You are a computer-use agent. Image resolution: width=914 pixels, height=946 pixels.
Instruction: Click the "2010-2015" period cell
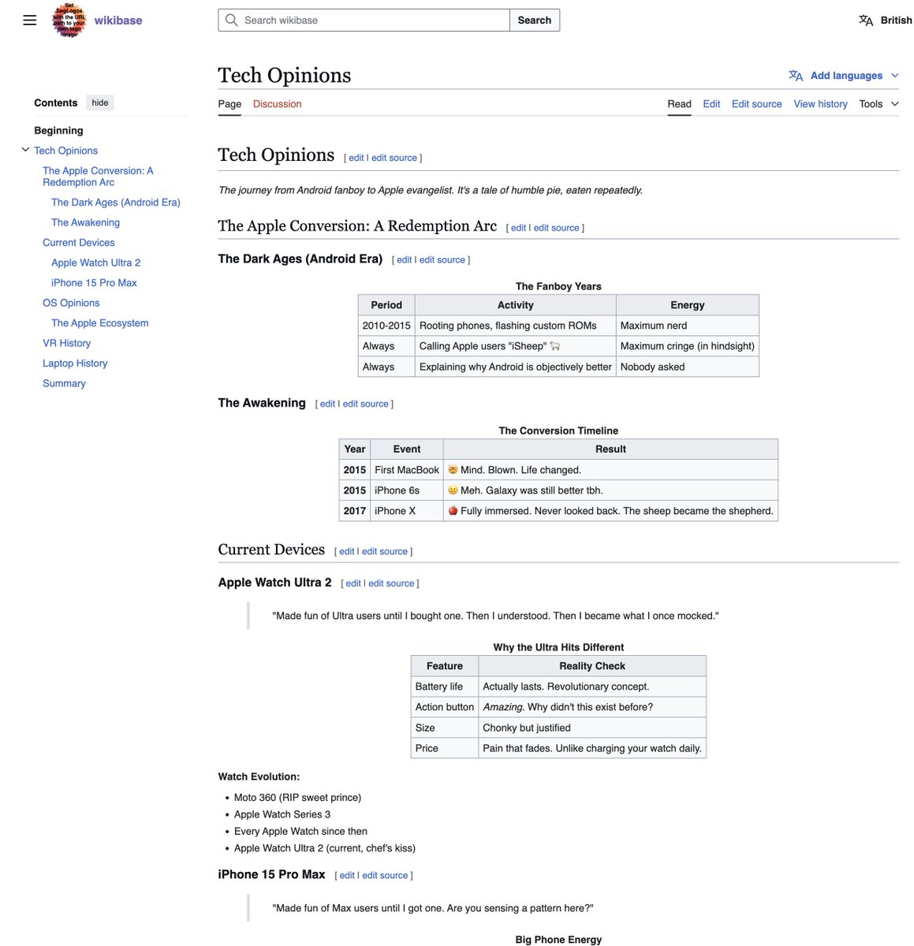(x=386, y=326)
